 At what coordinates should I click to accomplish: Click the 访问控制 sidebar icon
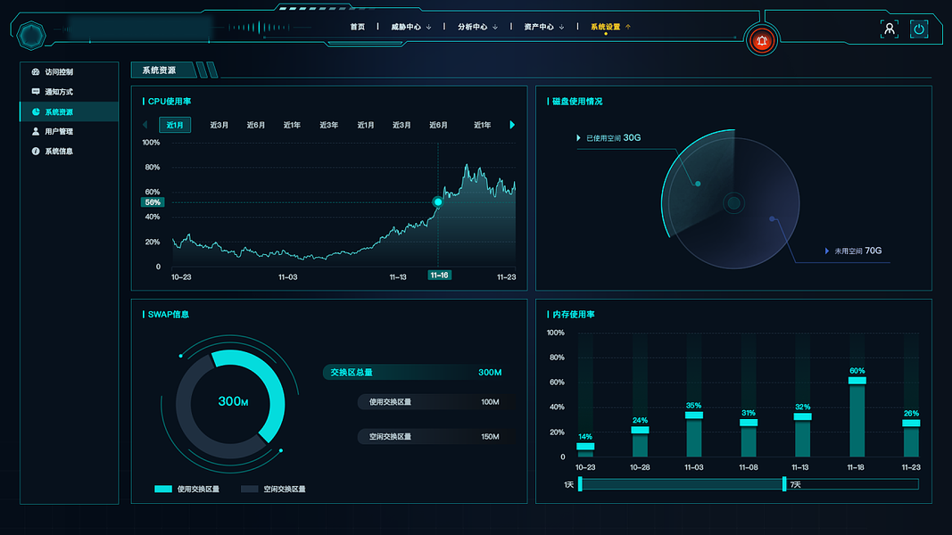point(36,71)
